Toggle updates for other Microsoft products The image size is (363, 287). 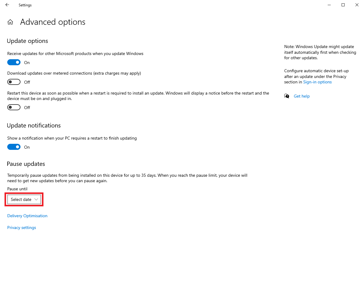click(x=14, y=63)
